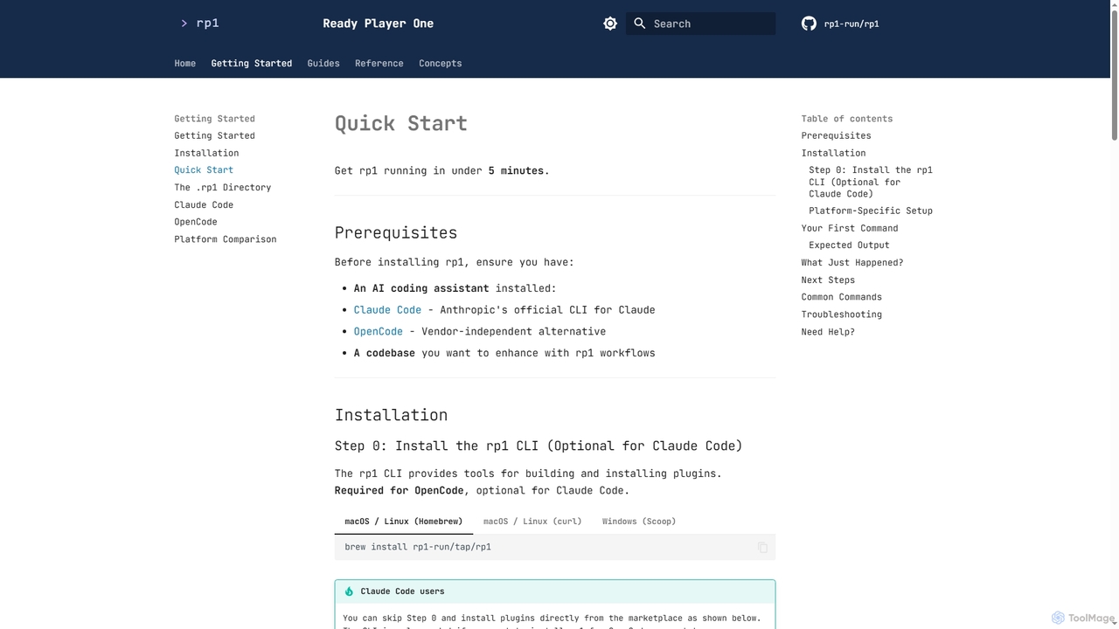Screen dimensions: 1119x629
Task: Open the GitHub repository icon
Action: [x=809, y=24]
